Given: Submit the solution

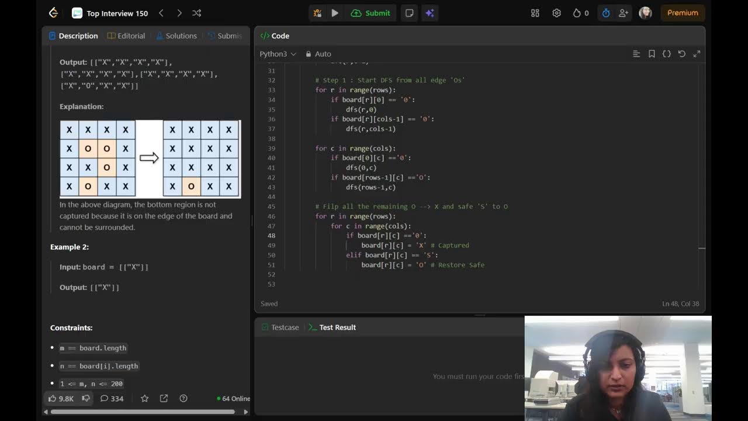Looking at the screenshot, I should click(x=370, y=13).
